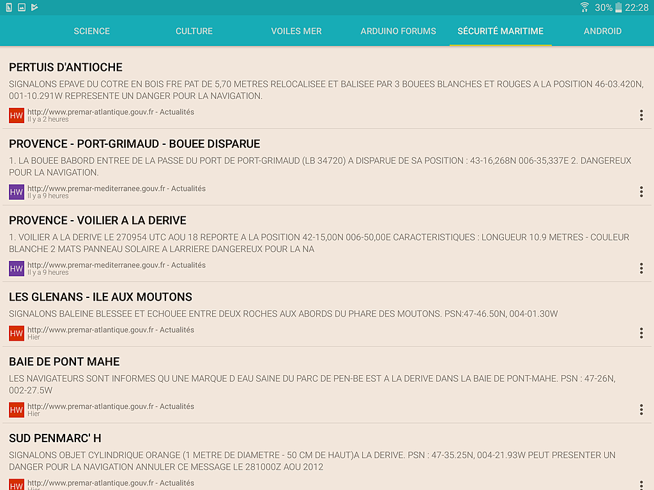Switch to the SCIENCE tab

pyautogui.click(x=92, y=31)
